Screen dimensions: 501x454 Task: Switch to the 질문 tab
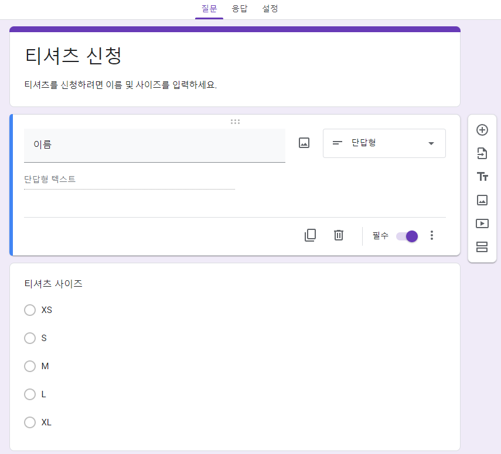coord(209,9)
